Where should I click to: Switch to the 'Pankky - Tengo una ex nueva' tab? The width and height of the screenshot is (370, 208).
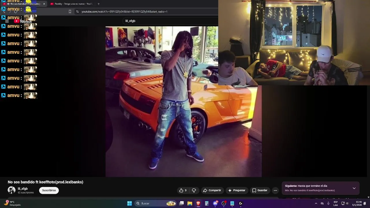click(71, 4)
